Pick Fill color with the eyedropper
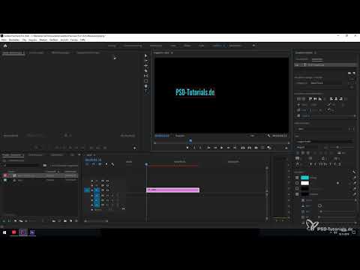 355,178
